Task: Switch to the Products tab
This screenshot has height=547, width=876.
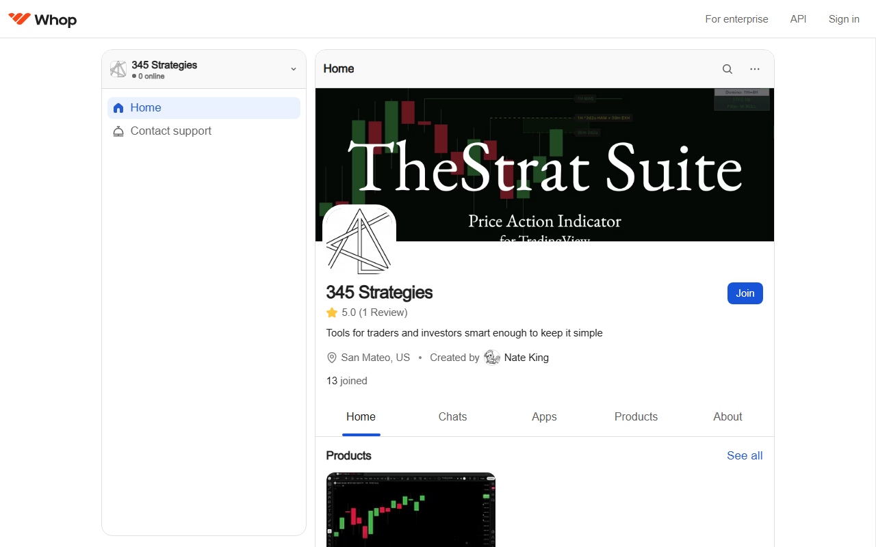Action: 636,417
